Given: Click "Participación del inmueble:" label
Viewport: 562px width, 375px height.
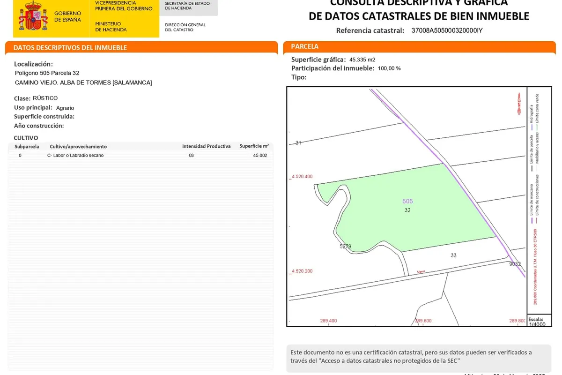Looking at the screenshot, I should 333,68.
